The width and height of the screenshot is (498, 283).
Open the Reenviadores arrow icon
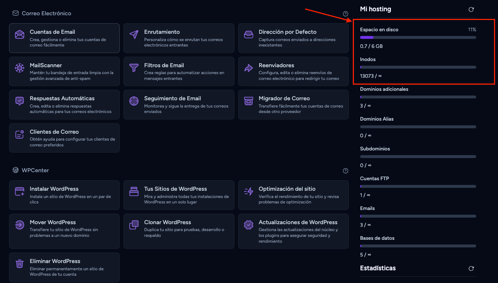click(x=249, y=68)
